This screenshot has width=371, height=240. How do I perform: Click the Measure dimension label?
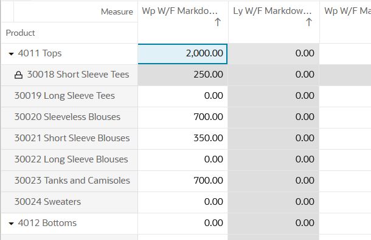click(x=117, y=12)
